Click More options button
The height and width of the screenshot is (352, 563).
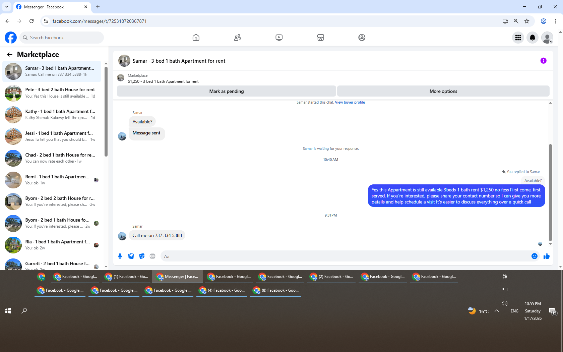[x=443, y=91]
